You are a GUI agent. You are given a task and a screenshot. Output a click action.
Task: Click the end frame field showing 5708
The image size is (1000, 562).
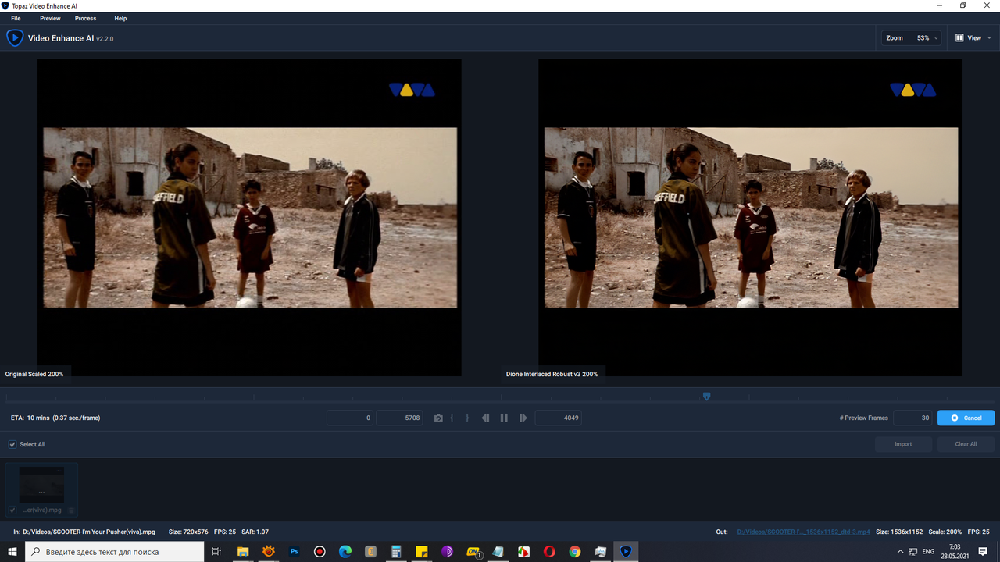(x=399, y=418)
